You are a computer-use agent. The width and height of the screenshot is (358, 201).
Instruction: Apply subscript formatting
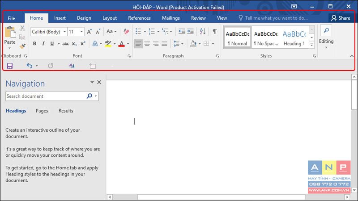click(x=74, y=44)
